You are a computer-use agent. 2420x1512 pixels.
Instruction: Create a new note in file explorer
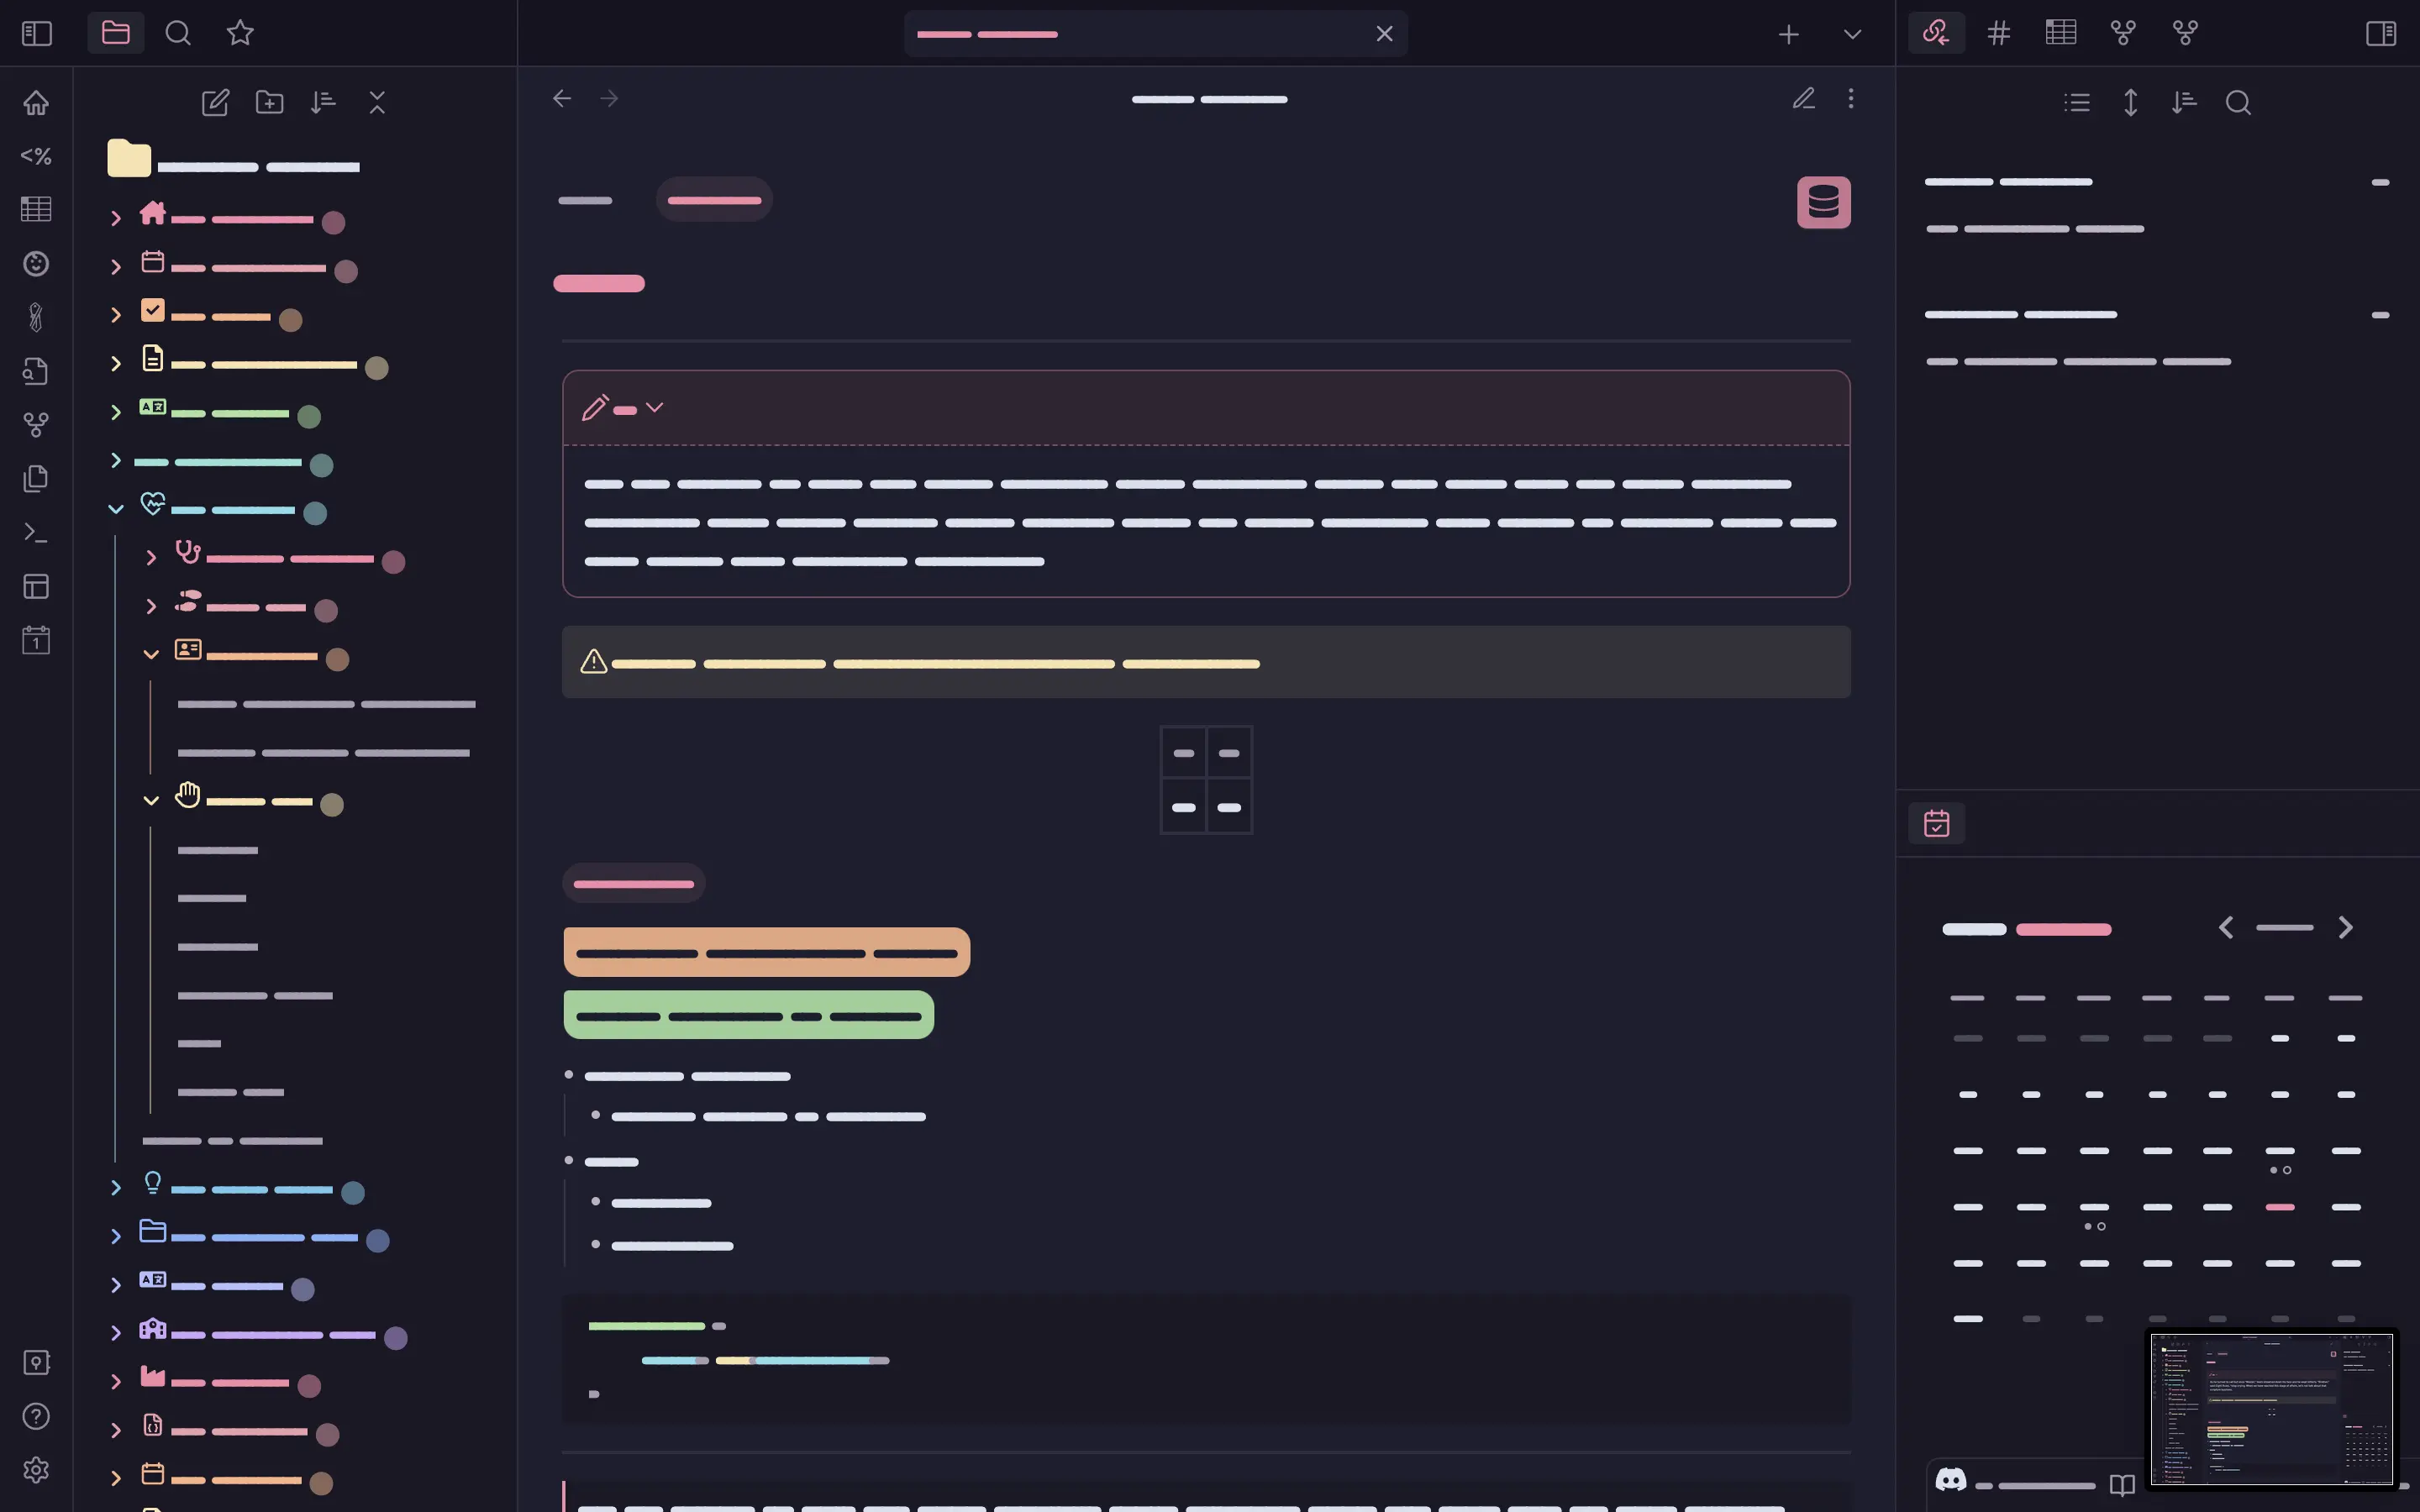click(215, 102)
